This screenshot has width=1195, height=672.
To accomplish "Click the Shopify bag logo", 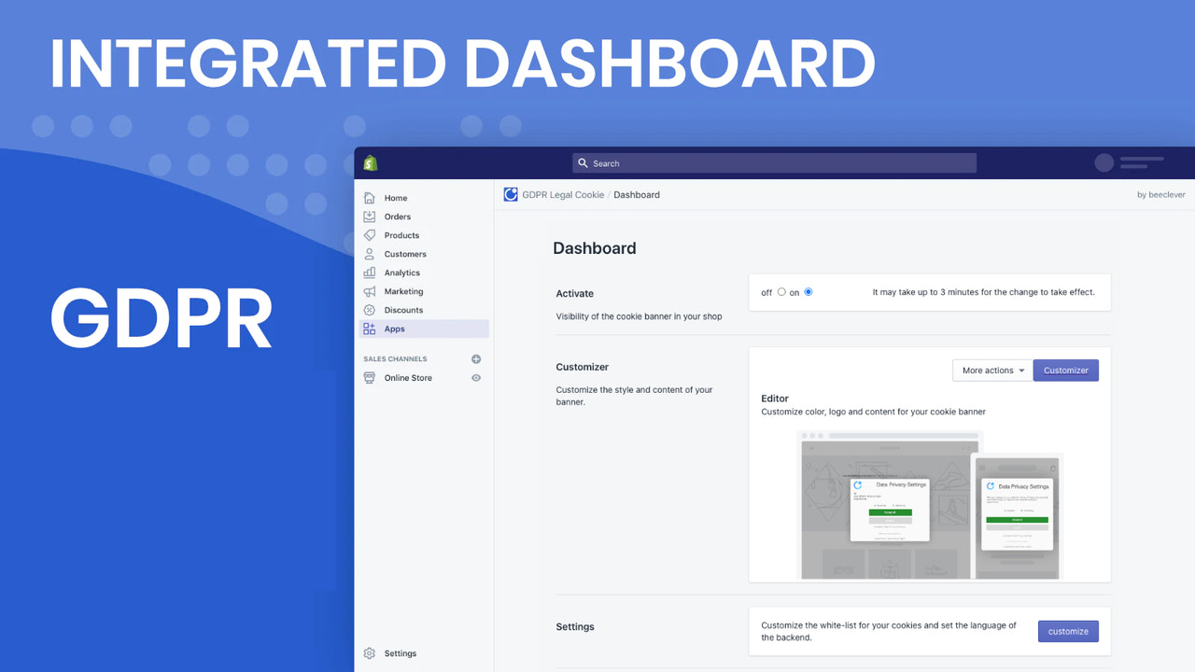I will [370, 162].
